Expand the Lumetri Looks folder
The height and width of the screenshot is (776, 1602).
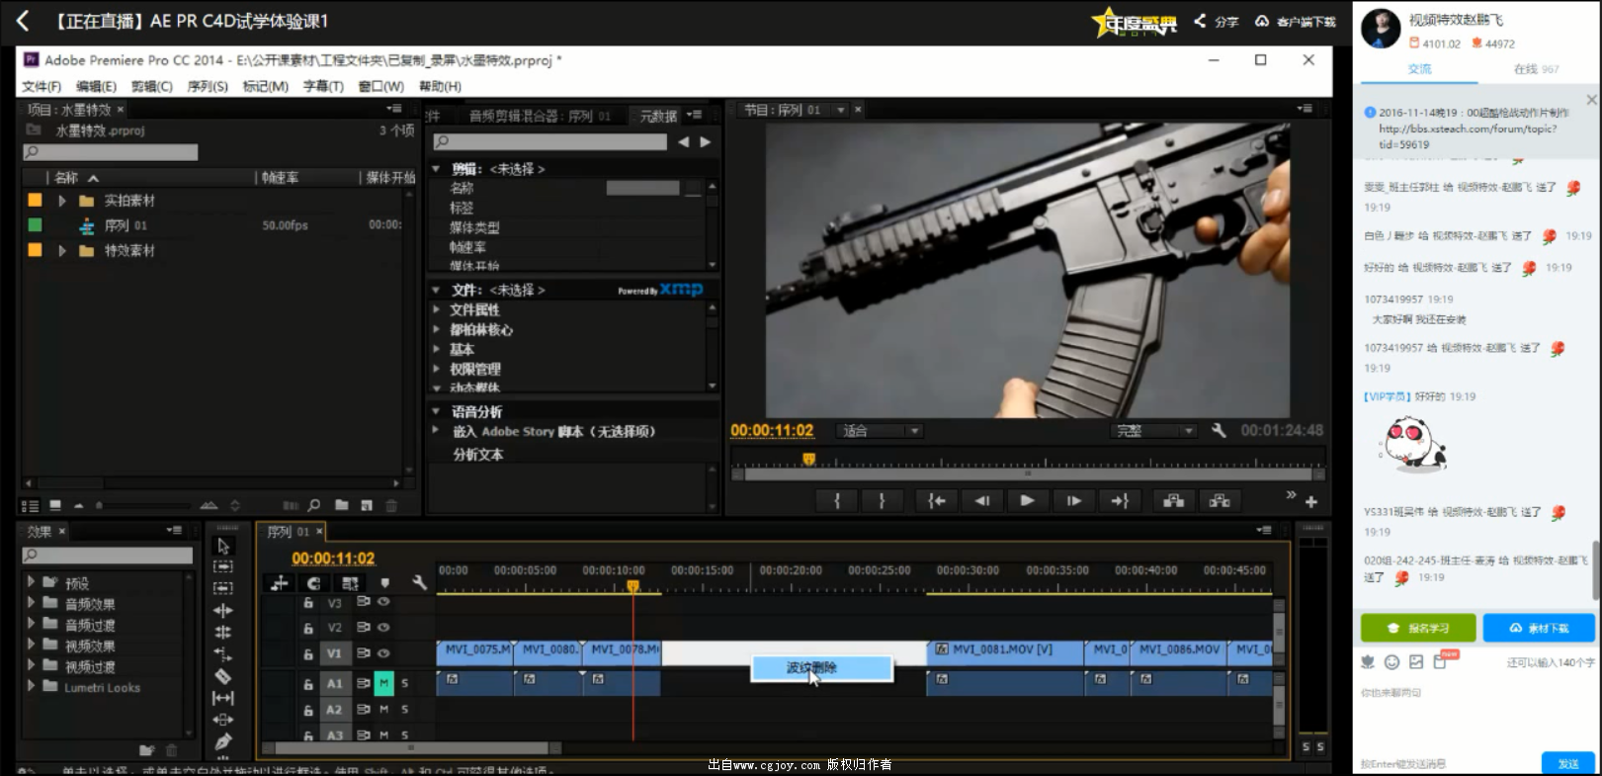[31, 686]
